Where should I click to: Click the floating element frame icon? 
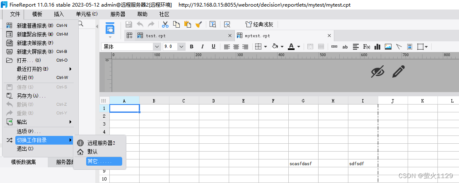420,47
